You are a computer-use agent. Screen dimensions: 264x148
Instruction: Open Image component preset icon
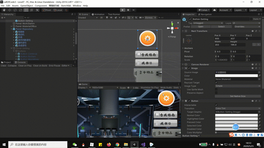click(x=256, y=68)
